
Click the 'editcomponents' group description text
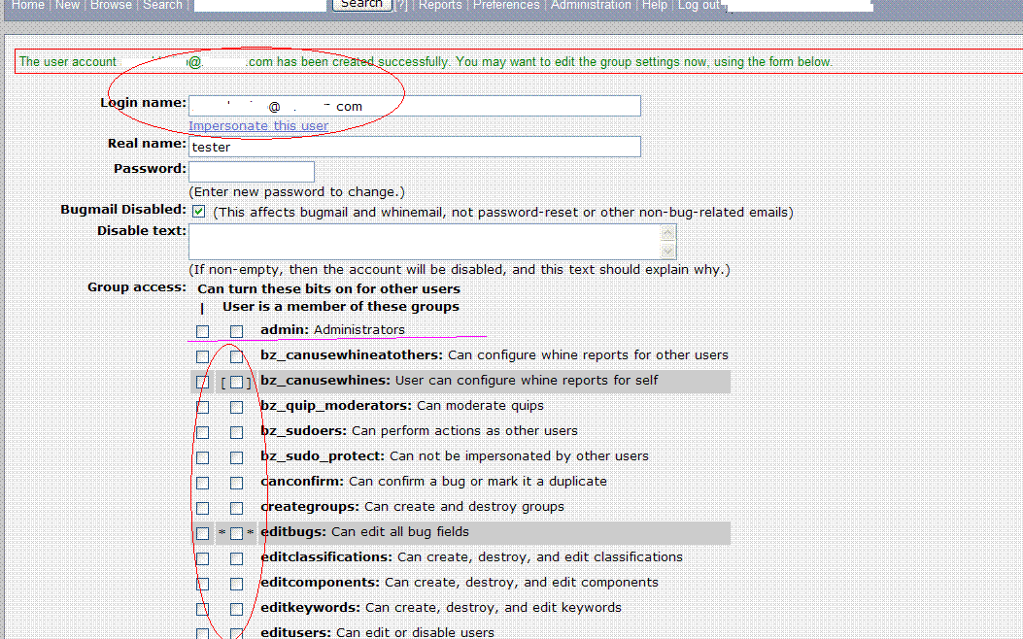(460, 583)
